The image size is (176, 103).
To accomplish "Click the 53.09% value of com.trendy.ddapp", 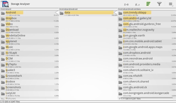I will click(174, 15).
